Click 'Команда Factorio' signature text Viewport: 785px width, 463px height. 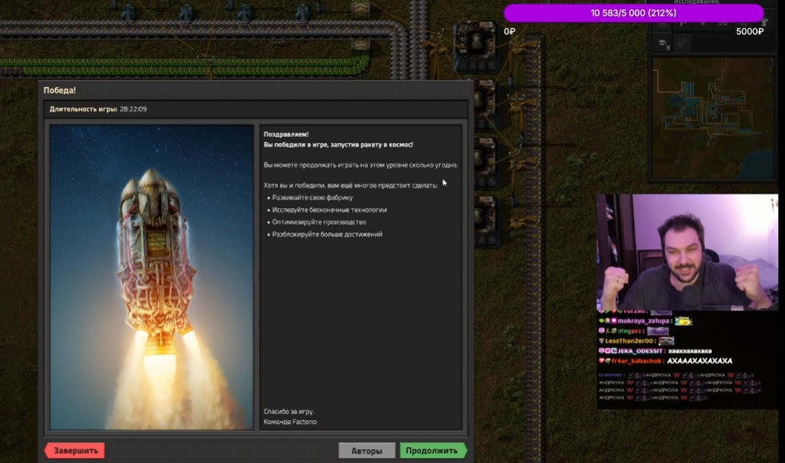(x=290, y=422)
